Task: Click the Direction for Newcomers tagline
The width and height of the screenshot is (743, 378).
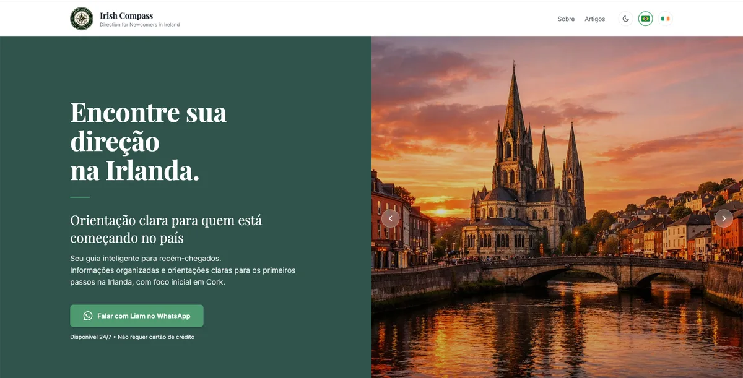Action: (x=139, y=24)
